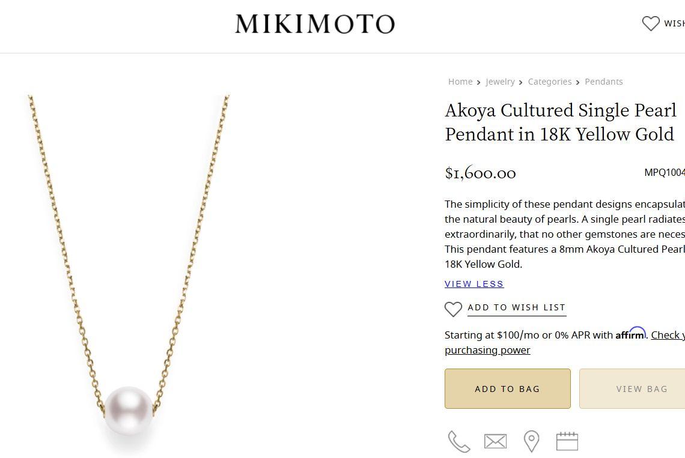Open Categories breadcrumb link
The width and height of the screenshot is (685, 458).
pos(550,82)
